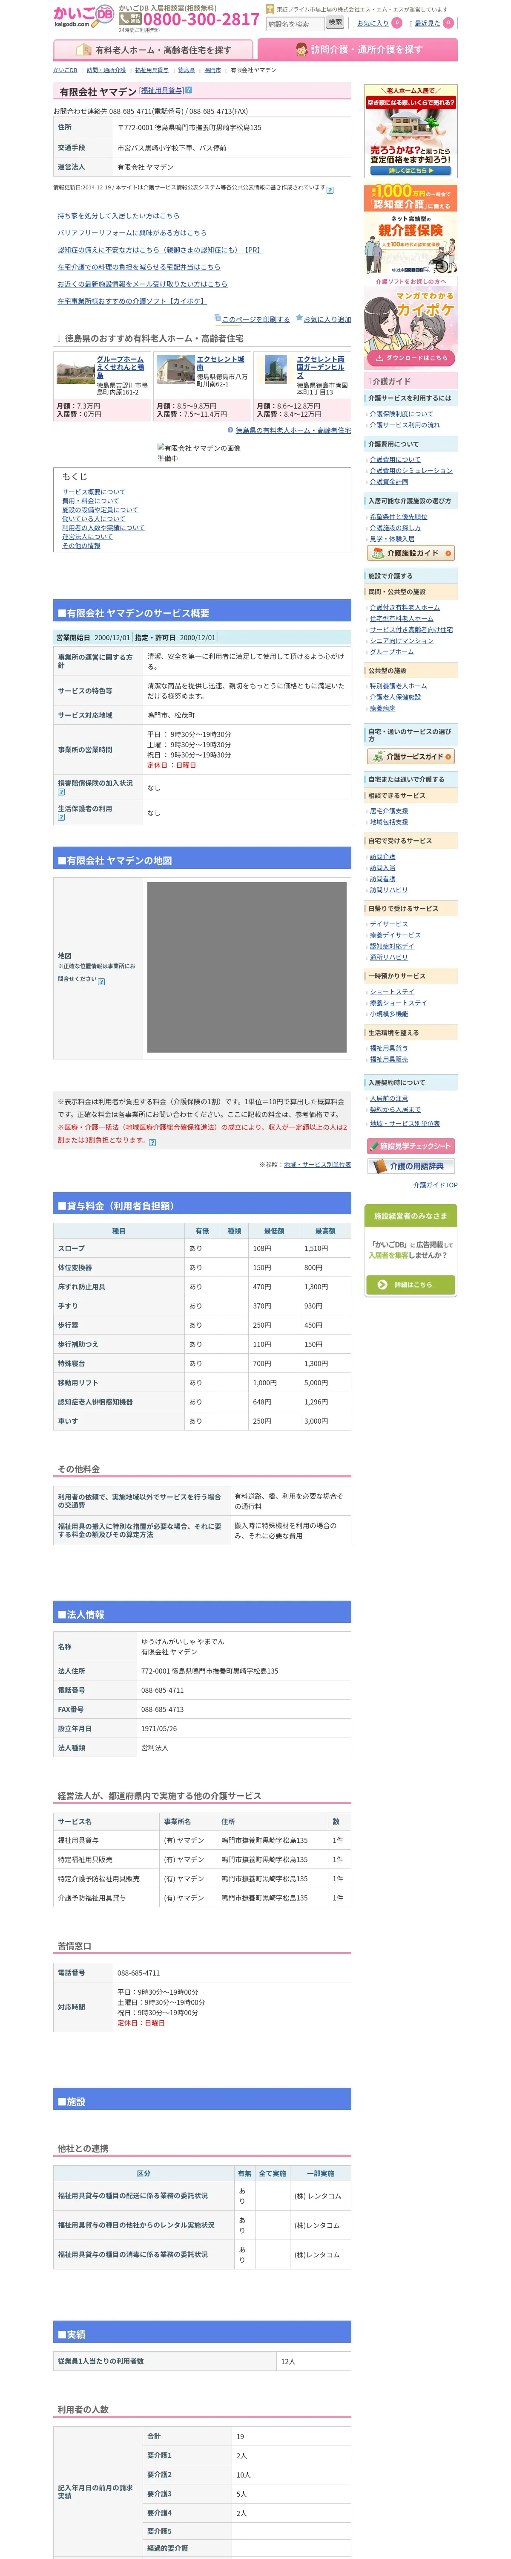Viewport: 511px width, 2559px height.
Task: Click help icon under 生活保護者の利用
Action: point(61,818)
